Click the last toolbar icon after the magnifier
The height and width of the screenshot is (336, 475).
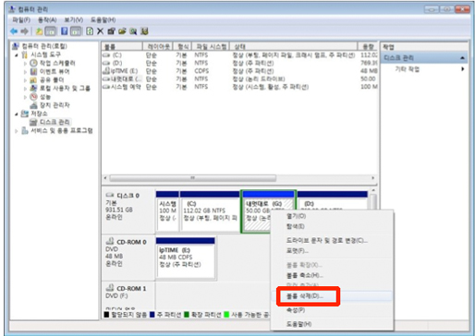click(x=144, y=31)
